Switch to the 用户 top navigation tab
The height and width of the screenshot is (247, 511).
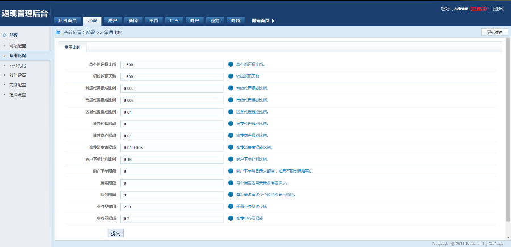[112, 21]
